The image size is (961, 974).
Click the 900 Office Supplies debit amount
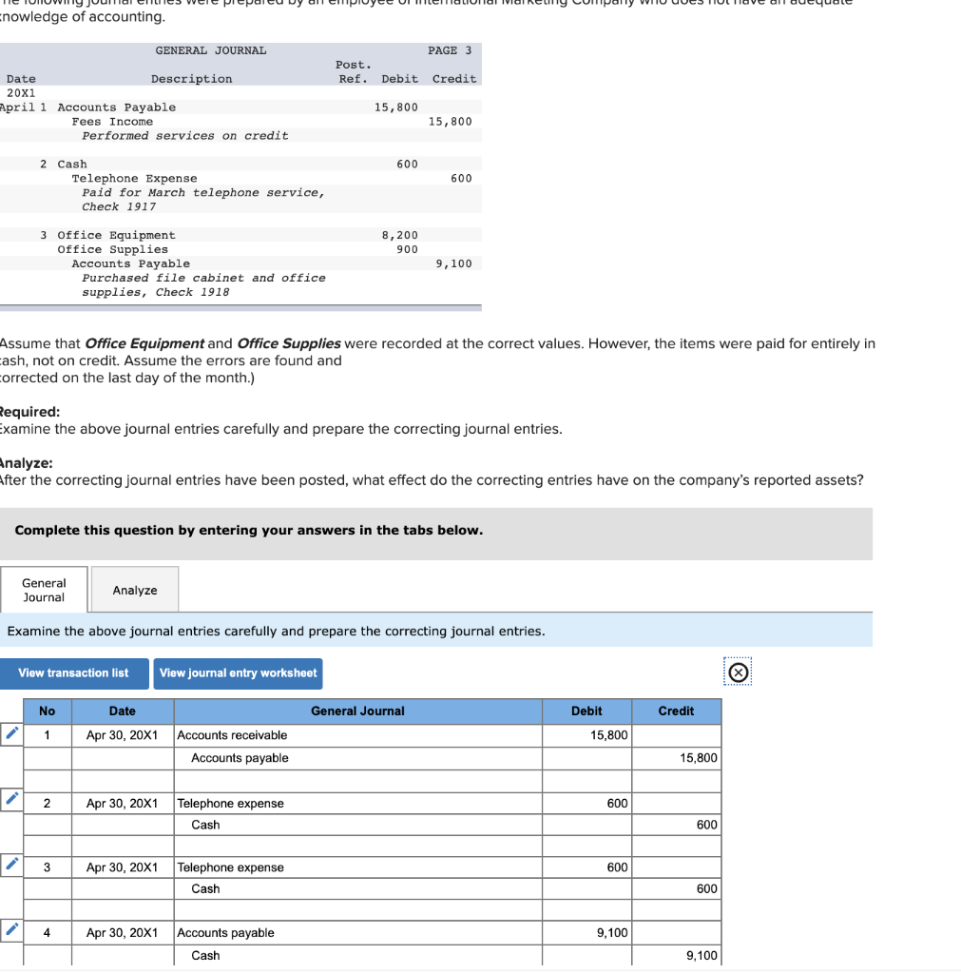[x=407, y=250]
